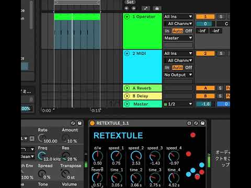
Task: Unfold the 2 MIDI track
Action: tap(127, 53)
